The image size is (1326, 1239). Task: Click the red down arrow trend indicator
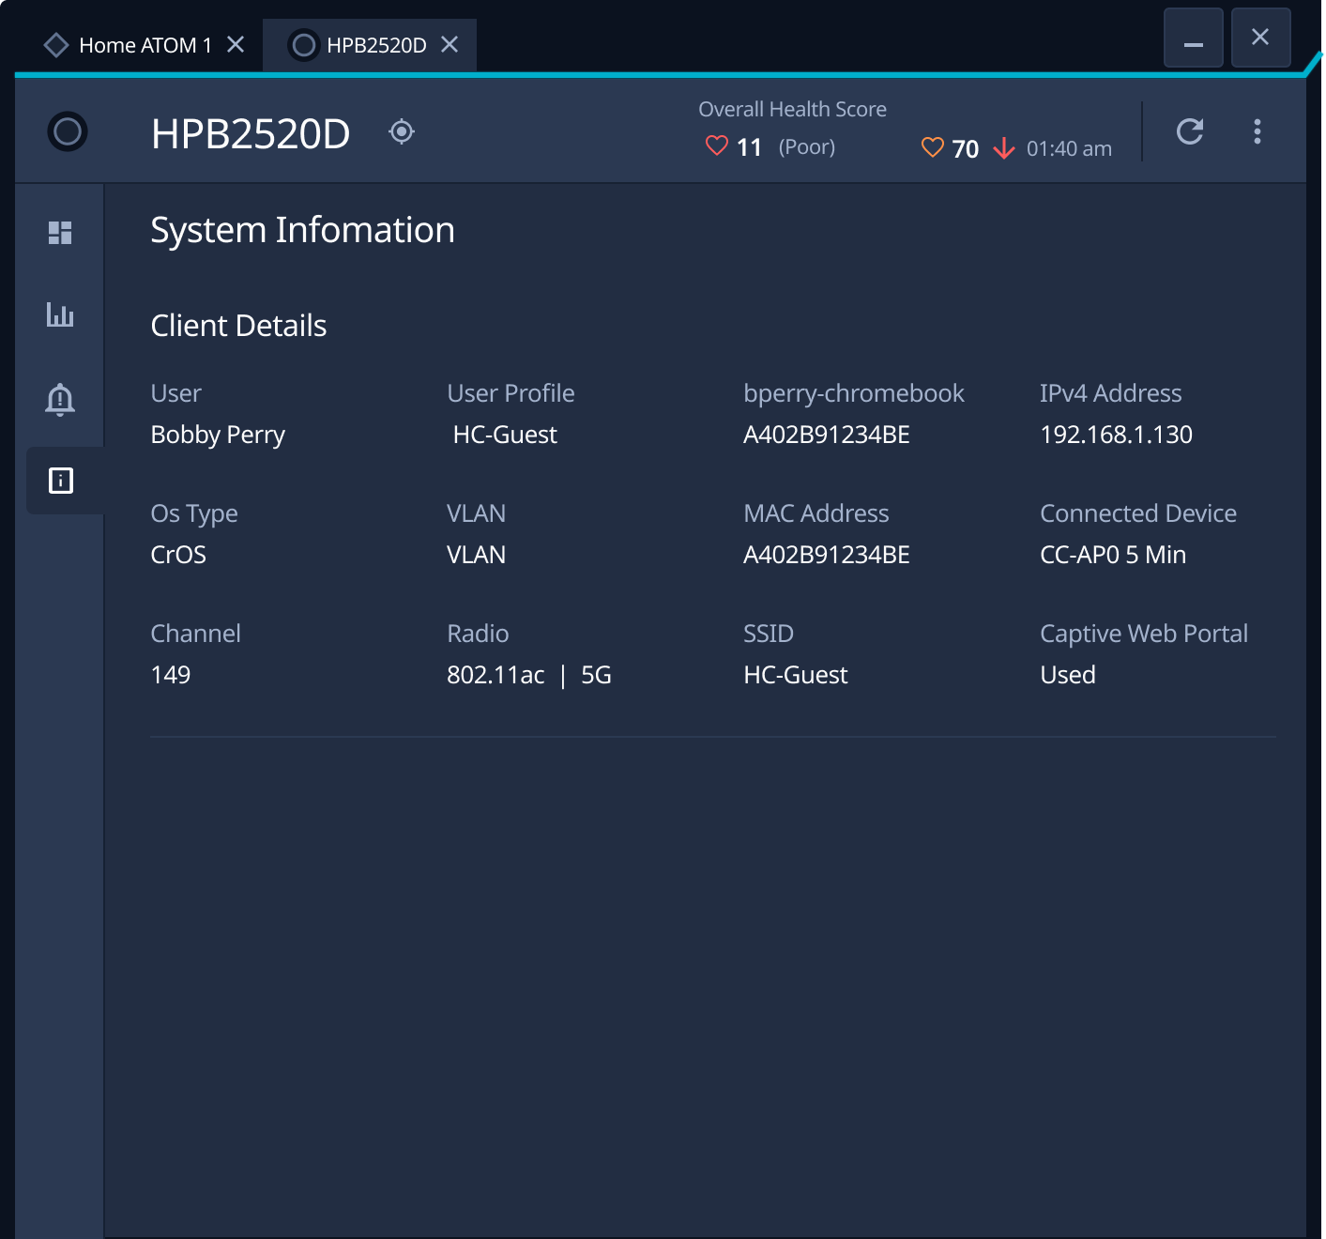tap(1004, 148)
